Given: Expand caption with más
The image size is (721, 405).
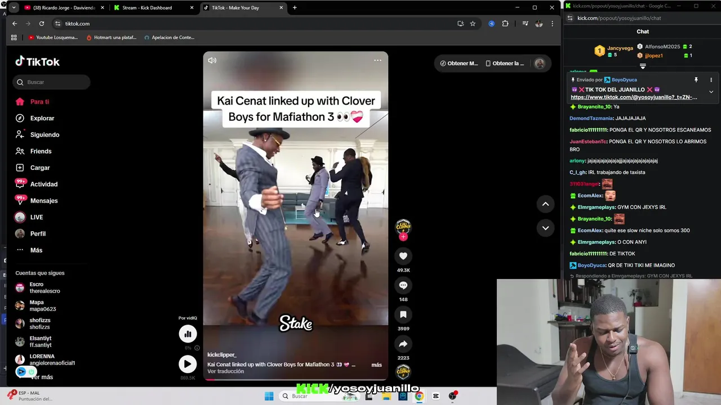Looking at the screenshot, I should point(376,365).
